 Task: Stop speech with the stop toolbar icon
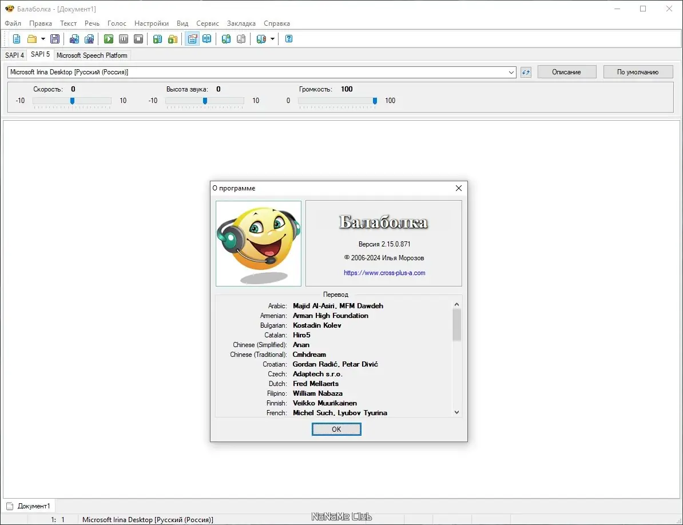(138, 39)
